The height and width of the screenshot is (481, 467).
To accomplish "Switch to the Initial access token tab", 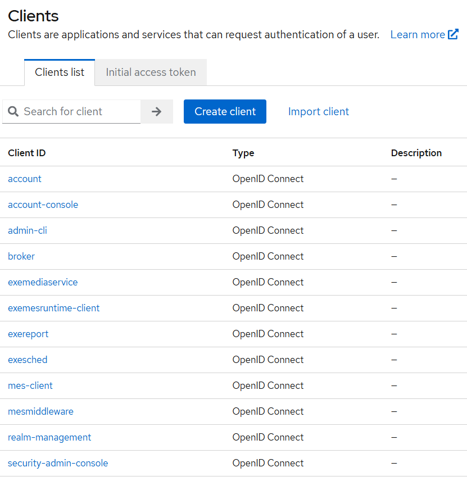I will [151, 72].
